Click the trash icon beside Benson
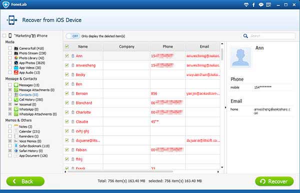Viewport: 300px width, 193px height. 73,94
